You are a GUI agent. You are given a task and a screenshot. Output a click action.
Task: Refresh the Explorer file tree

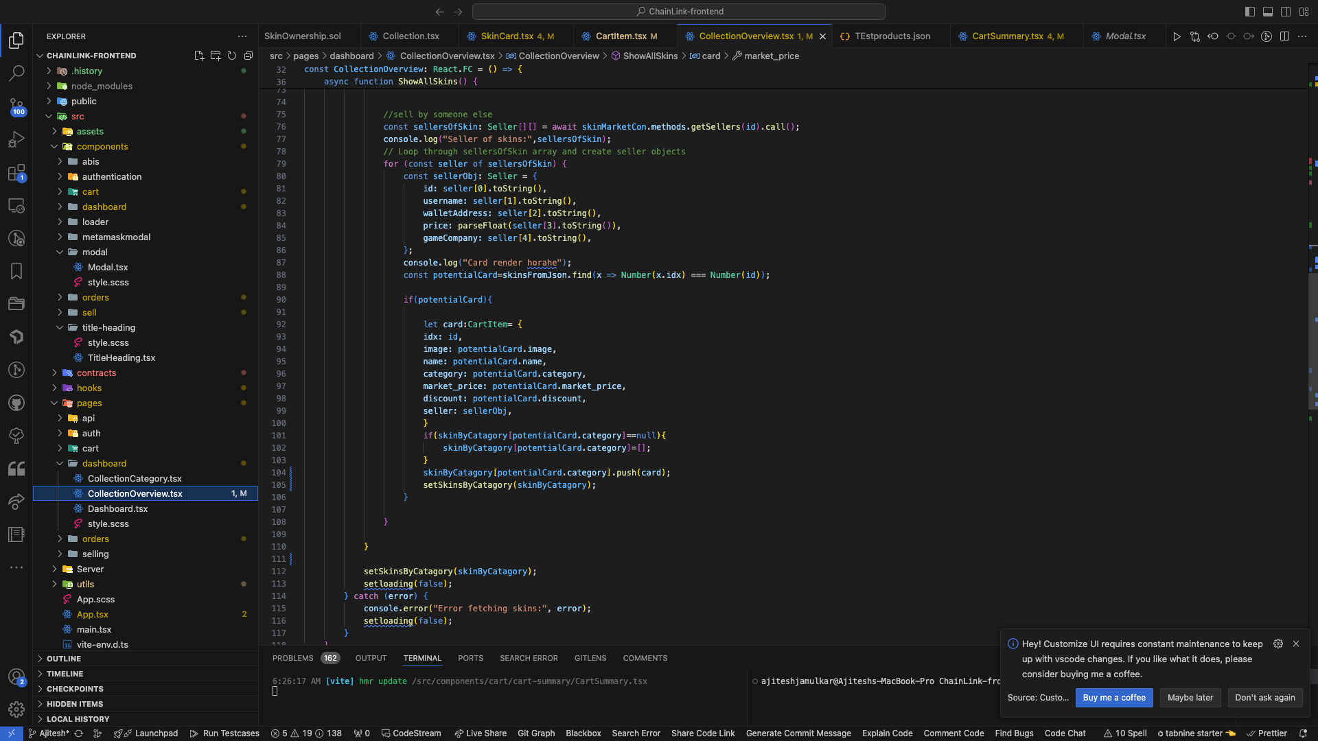click(x=232, y=56)
